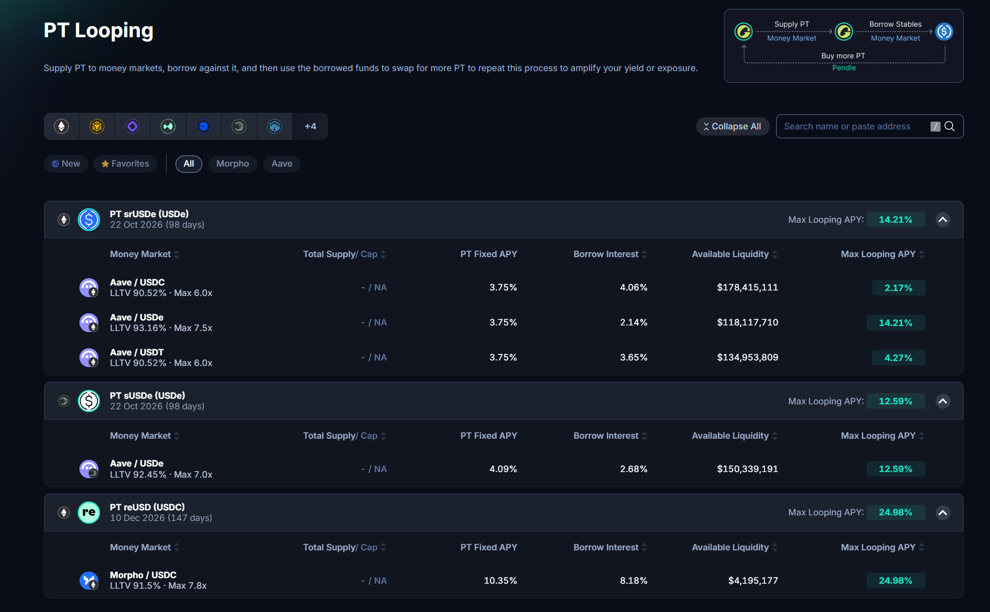Filter by the Ethereum chain icon
The image size is (990, 612).
(x=62, y=127)
